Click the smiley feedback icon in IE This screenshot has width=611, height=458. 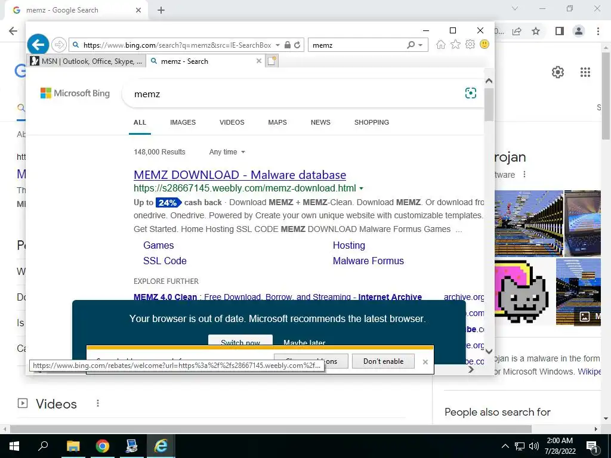coord(485,44)
